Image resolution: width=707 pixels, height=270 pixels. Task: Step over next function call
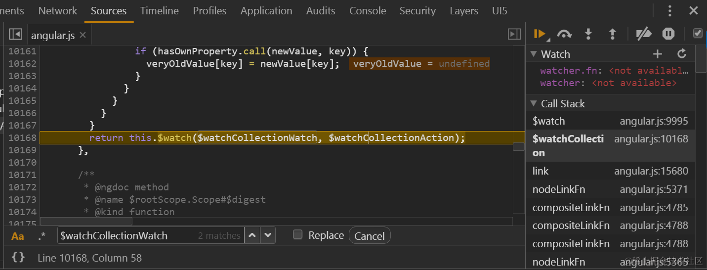(x=564, y=34)
